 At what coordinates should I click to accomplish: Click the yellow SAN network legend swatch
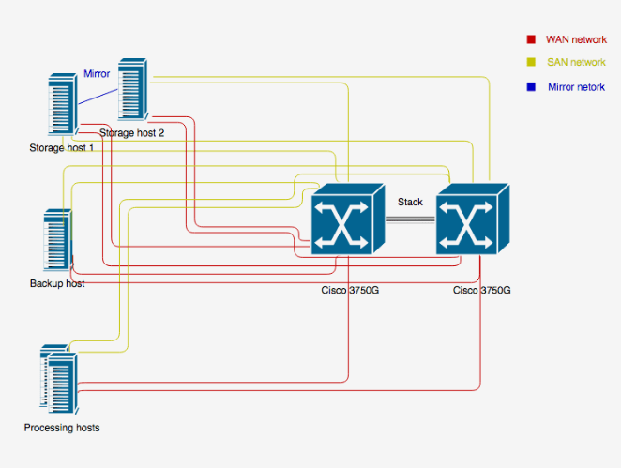pyautogui.click(x=531, y=62)
